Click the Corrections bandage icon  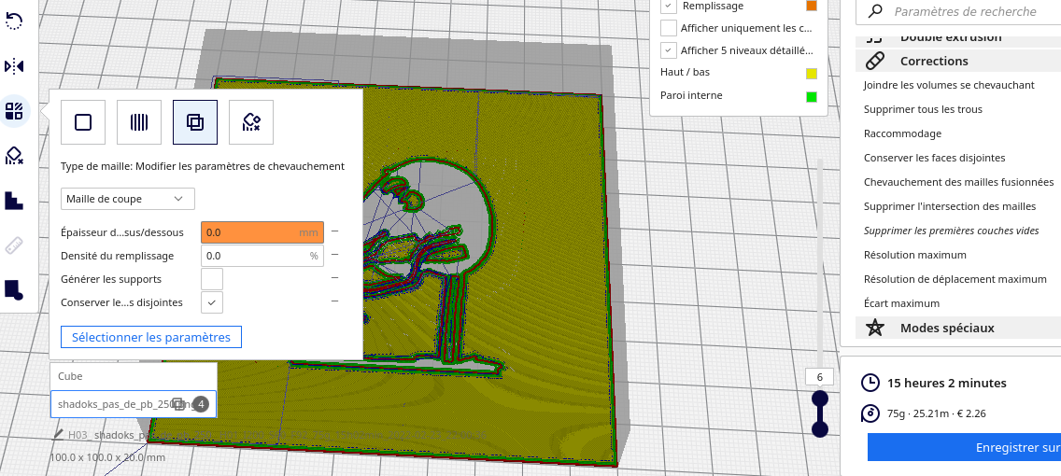point(875,61)
